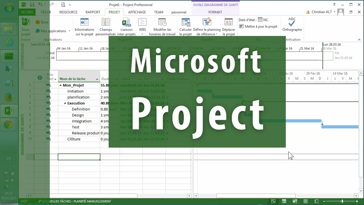This screenshot has height=205, width=364.
Task: Switch to Resource Sheet view in status bar
Action: point(306,201)
